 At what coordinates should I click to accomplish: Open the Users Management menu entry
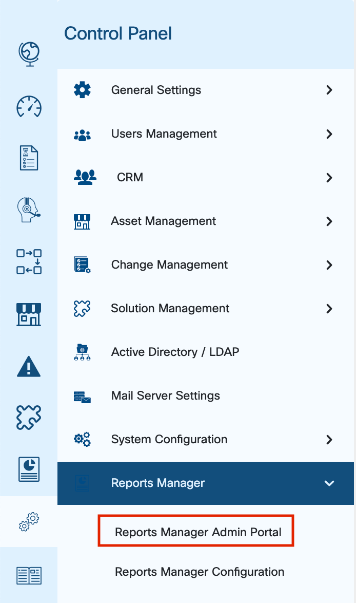164,134
